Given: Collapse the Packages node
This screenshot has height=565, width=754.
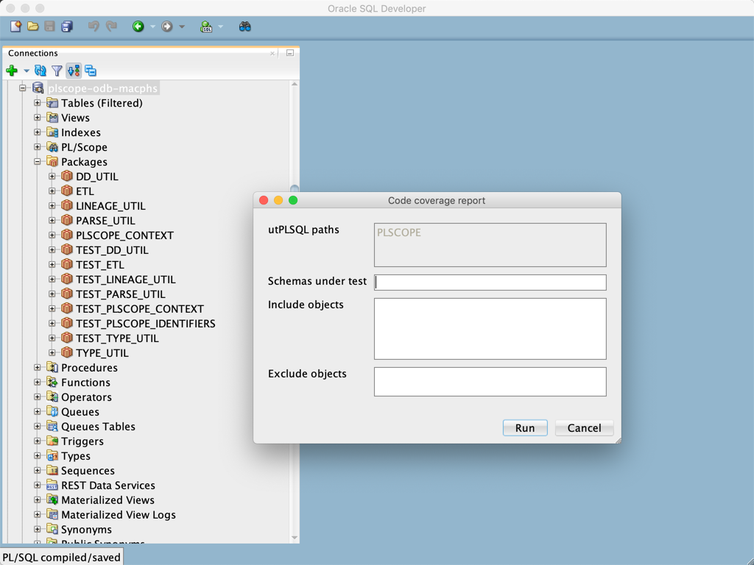Looking at the screenshot, I should tap(38, 162).
